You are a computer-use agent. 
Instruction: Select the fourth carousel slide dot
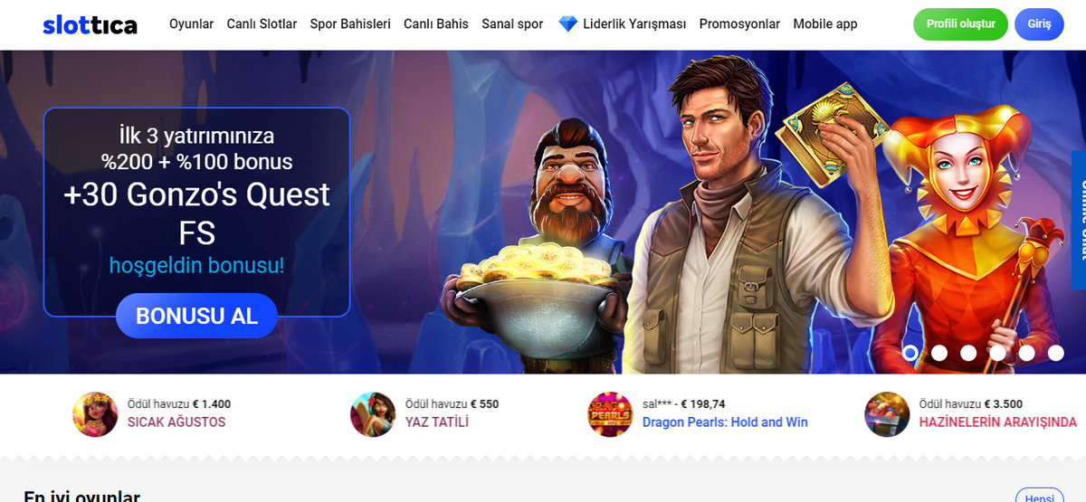pos(997,353)
